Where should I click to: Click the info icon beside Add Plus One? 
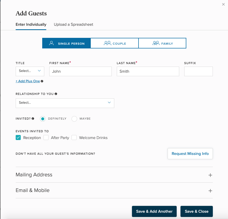42,81
